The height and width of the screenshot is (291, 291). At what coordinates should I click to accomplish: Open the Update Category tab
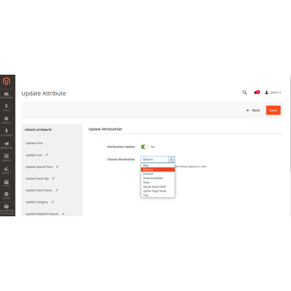37,202
